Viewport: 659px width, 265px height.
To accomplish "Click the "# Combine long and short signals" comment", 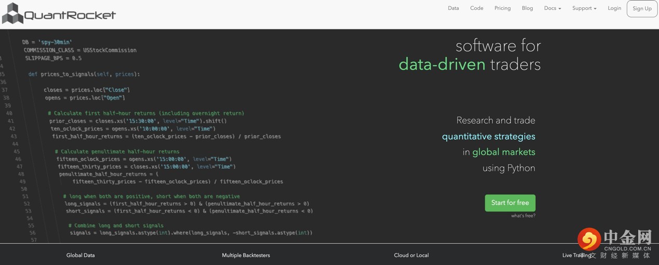I will click(116, 226).
